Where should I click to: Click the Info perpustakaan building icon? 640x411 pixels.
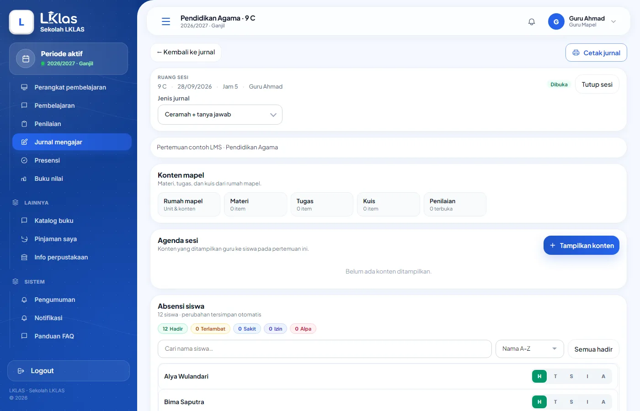pos(24,257)
